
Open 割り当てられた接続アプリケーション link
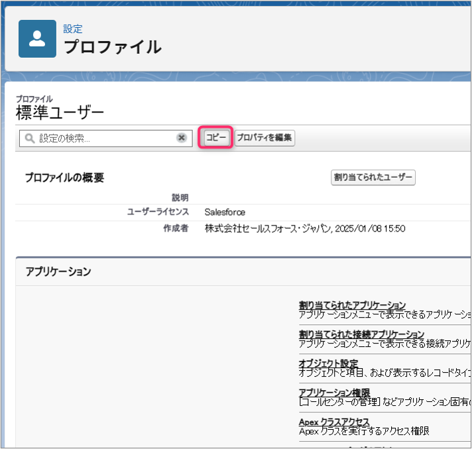pyautogui.click(x=361, y=334)
